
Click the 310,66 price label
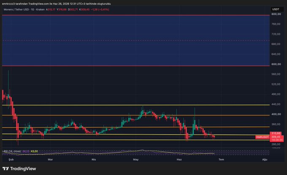pos(276,133)
